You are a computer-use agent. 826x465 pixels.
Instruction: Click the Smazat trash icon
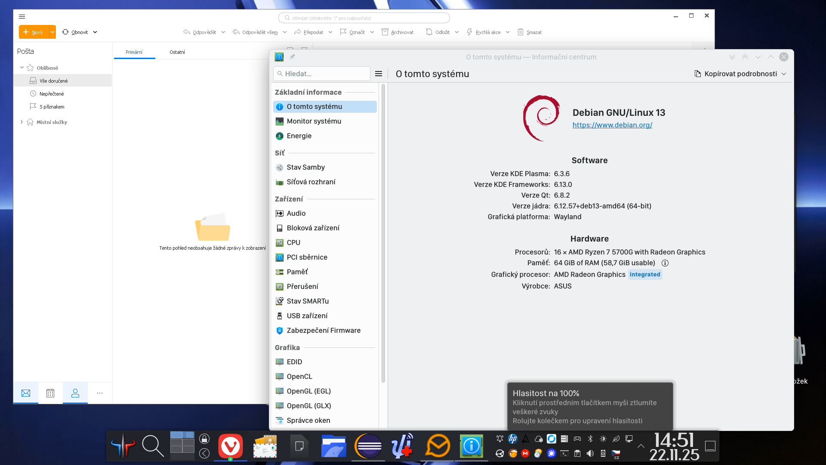[521, 32]
